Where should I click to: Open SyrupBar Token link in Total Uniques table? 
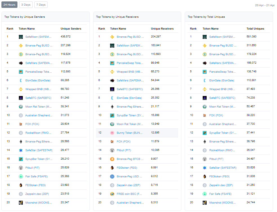coord(223,133)
